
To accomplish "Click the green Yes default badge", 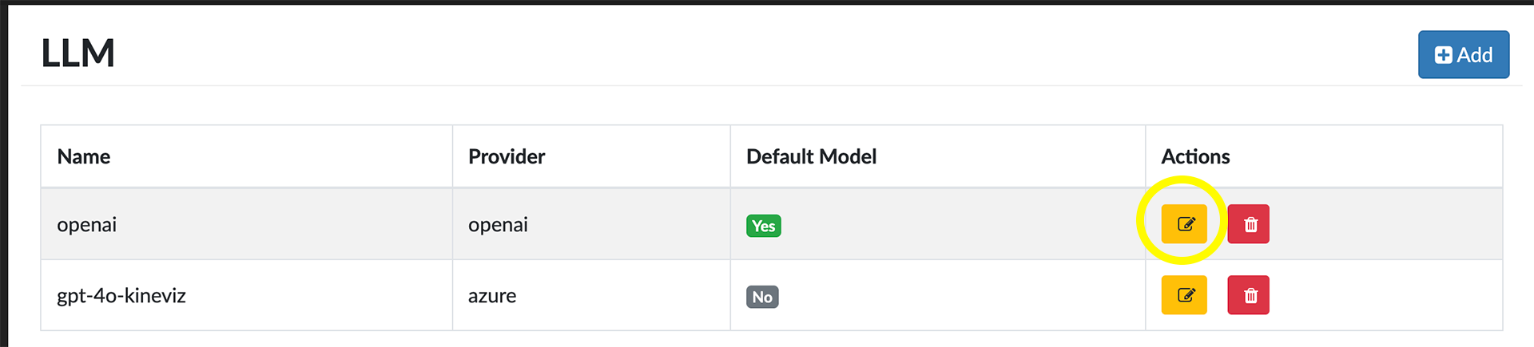I will [x=764, y=226].
